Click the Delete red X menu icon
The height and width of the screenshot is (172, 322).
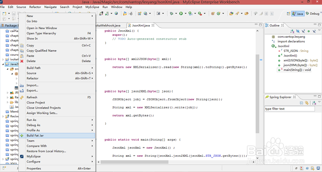pos(22,61)
